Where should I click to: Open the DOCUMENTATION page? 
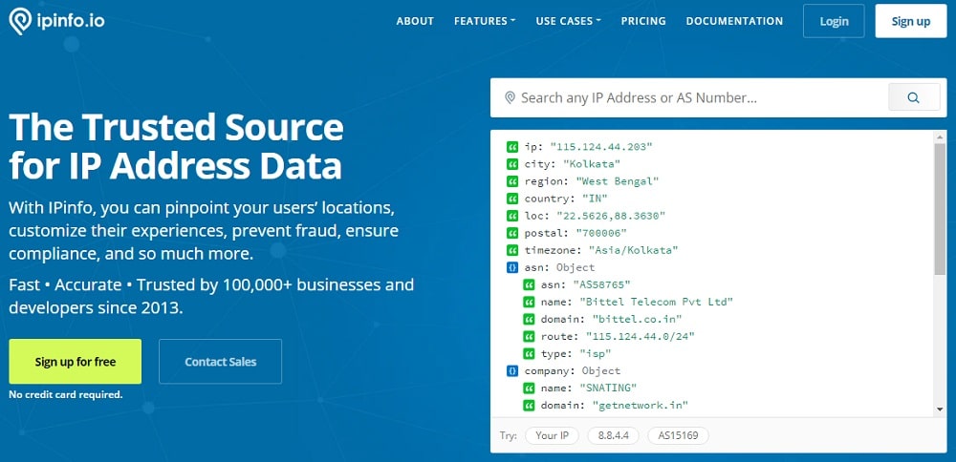pos(734,21)
